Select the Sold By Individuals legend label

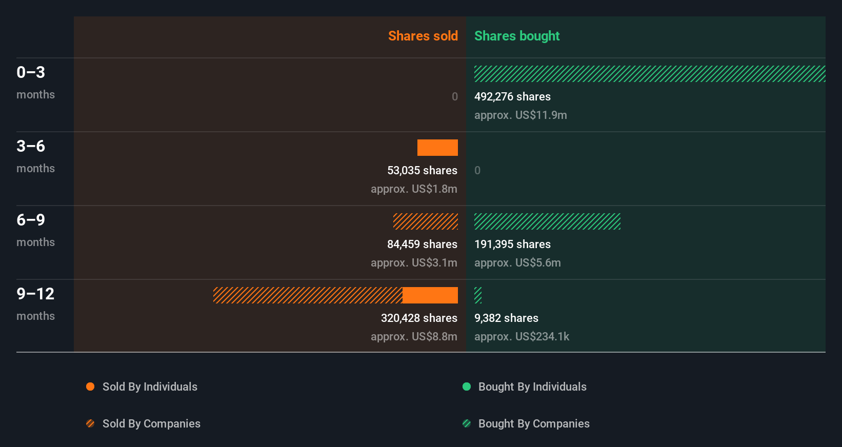click(x=150, y=387)
